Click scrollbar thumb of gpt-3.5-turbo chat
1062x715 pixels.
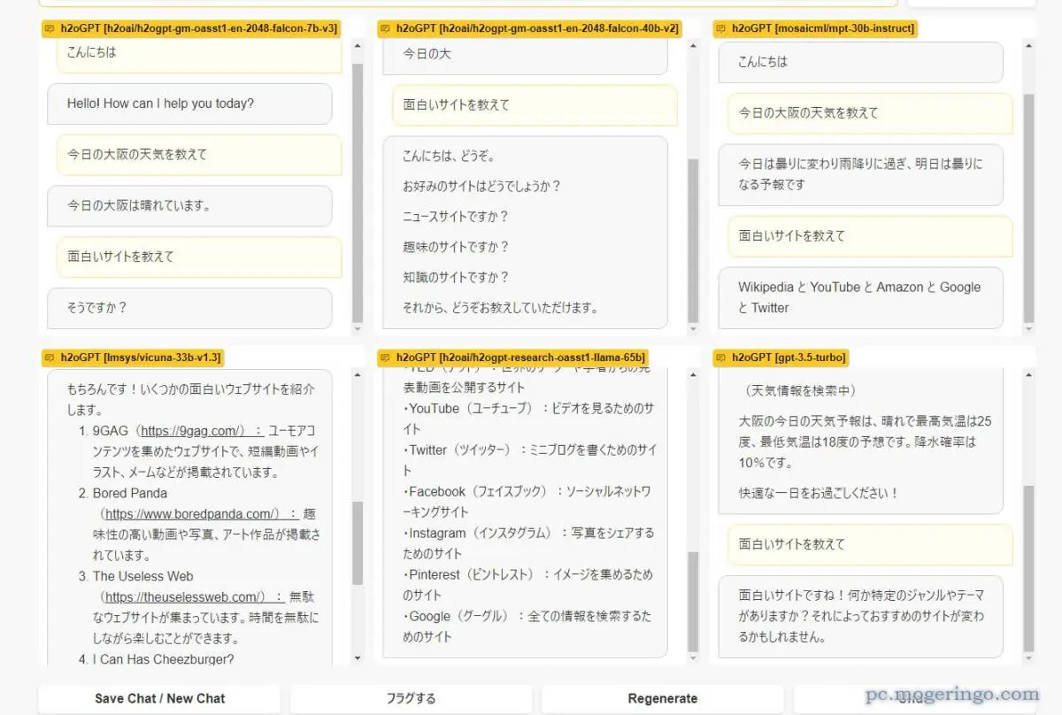tap(1029, 567)
